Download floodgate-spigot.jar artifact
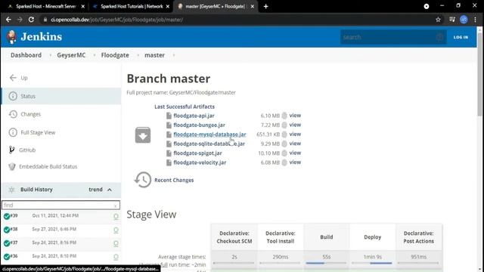Viewport: 484px width, 272px height. (x=197, y=153)
